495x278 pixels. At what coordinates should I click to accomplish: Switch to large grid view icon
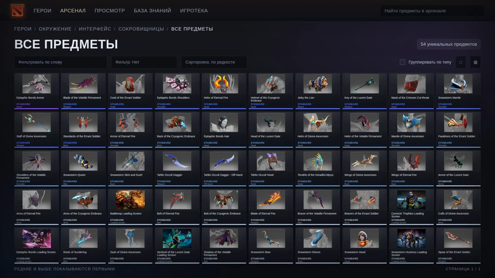pos(461,62)
